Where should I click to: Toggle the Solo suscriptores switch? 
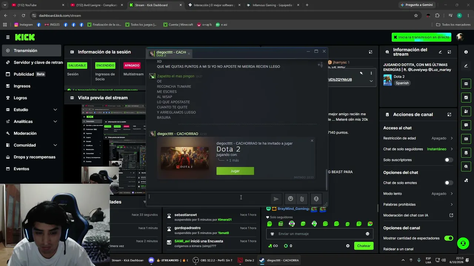(x=448, y=160)
